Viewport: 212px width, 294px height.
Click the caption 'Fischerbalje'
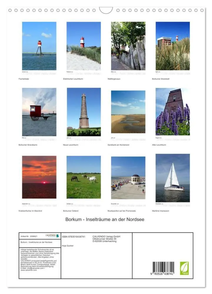point(24,79)
